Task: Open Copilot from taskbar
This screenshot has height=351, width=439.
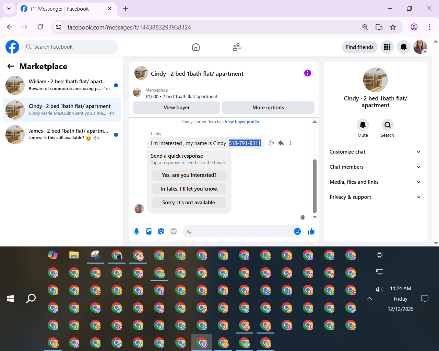Action: [53, 255]
